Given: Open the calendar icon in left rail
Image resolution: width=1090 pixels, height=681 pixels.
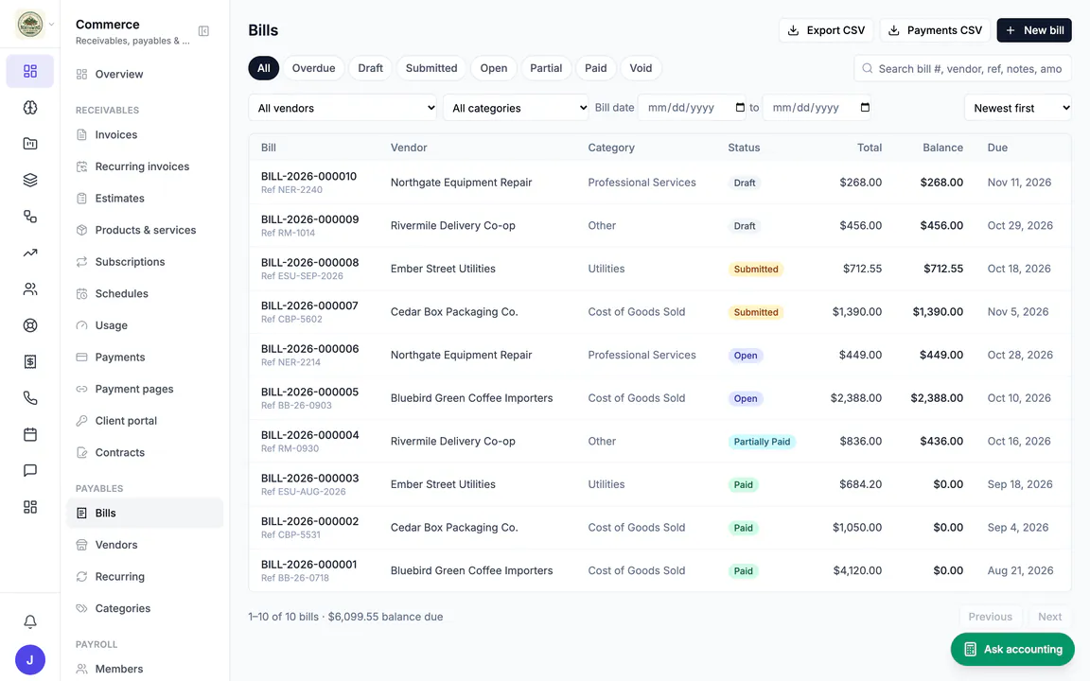Looking at the screenshot, I should pyautogui.click(x=30, y=434).
